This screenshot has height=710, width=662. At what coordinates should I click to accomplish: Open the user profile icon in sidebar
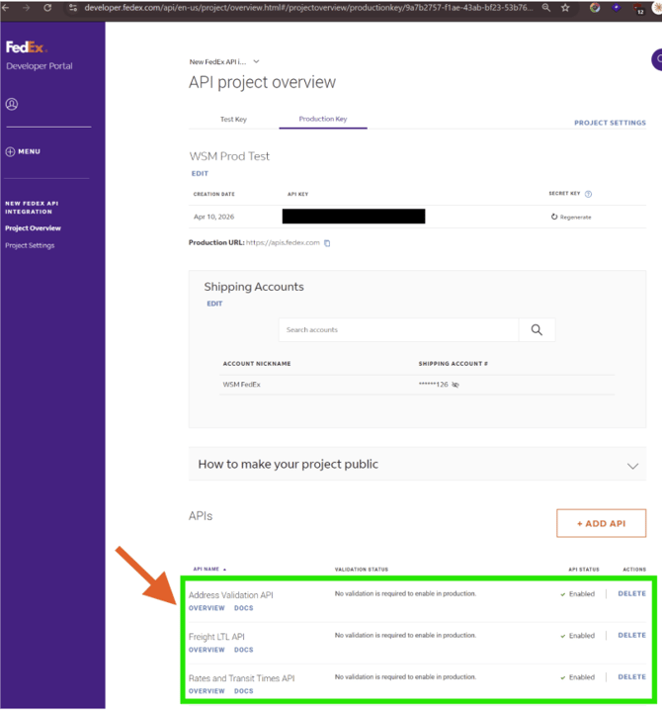click(x=12, y=104)
